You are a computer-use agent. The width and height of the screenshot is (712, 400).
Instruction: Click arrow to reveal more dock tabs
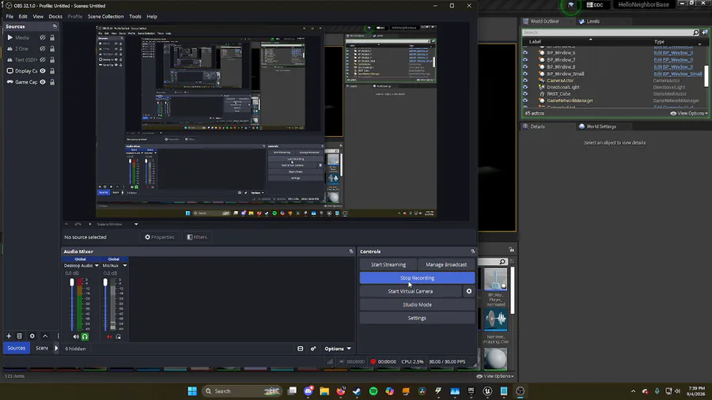[x=56, y=349]
